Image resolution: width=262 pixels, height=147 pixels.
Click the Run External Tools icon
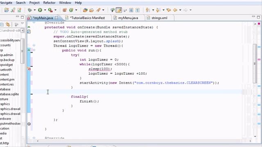point(50,10)
